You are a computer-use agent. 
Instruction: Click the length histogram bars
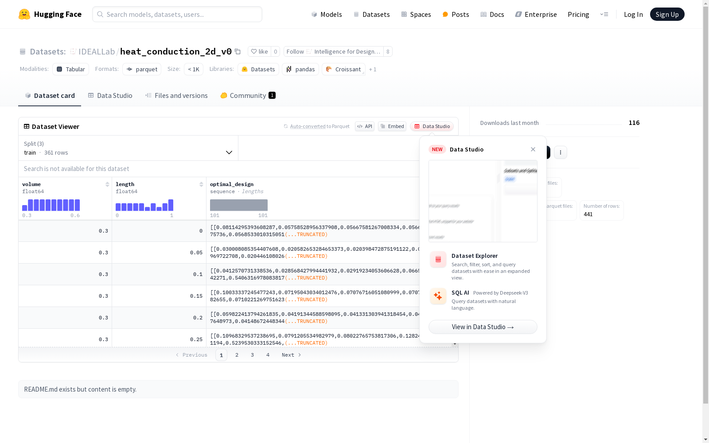tap(144, 205)
